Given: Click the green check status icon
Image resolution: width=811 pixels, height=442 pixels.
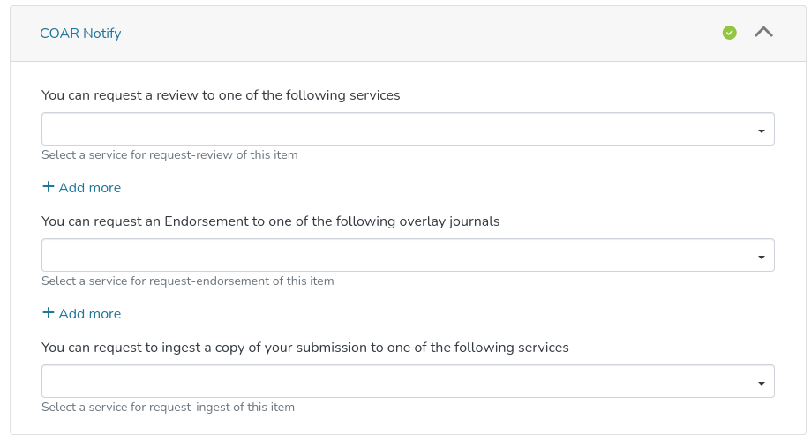Looking at the screenshot, I should (729, 33).
